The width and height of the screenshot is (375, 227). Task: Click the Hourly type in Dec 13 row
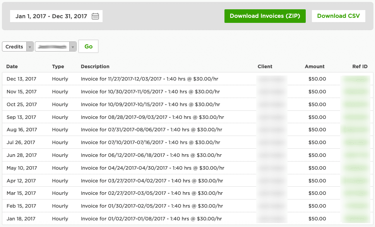(x=60, y=79)
